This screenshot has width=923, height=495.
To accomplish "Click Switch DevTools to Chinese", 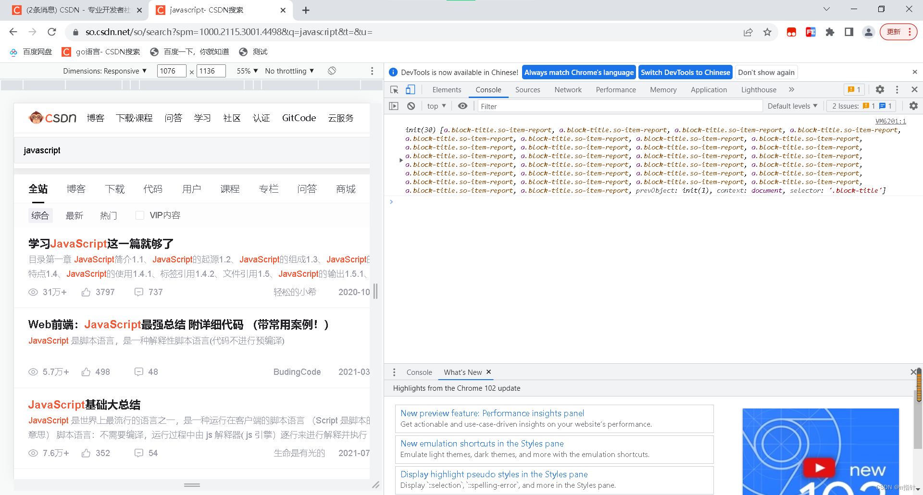I will pos(686,72).
